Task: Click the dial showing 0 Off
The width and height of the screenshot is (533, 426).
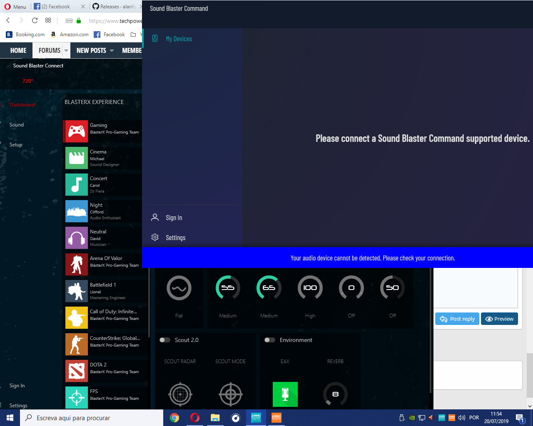Action: pos(351,288)
